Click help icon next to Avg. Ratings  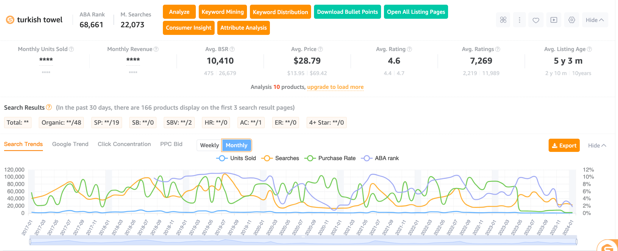coord(498,49)
